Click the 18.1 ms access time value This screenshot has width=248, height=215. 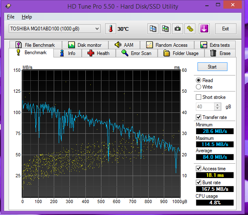[x=215, y=175]
